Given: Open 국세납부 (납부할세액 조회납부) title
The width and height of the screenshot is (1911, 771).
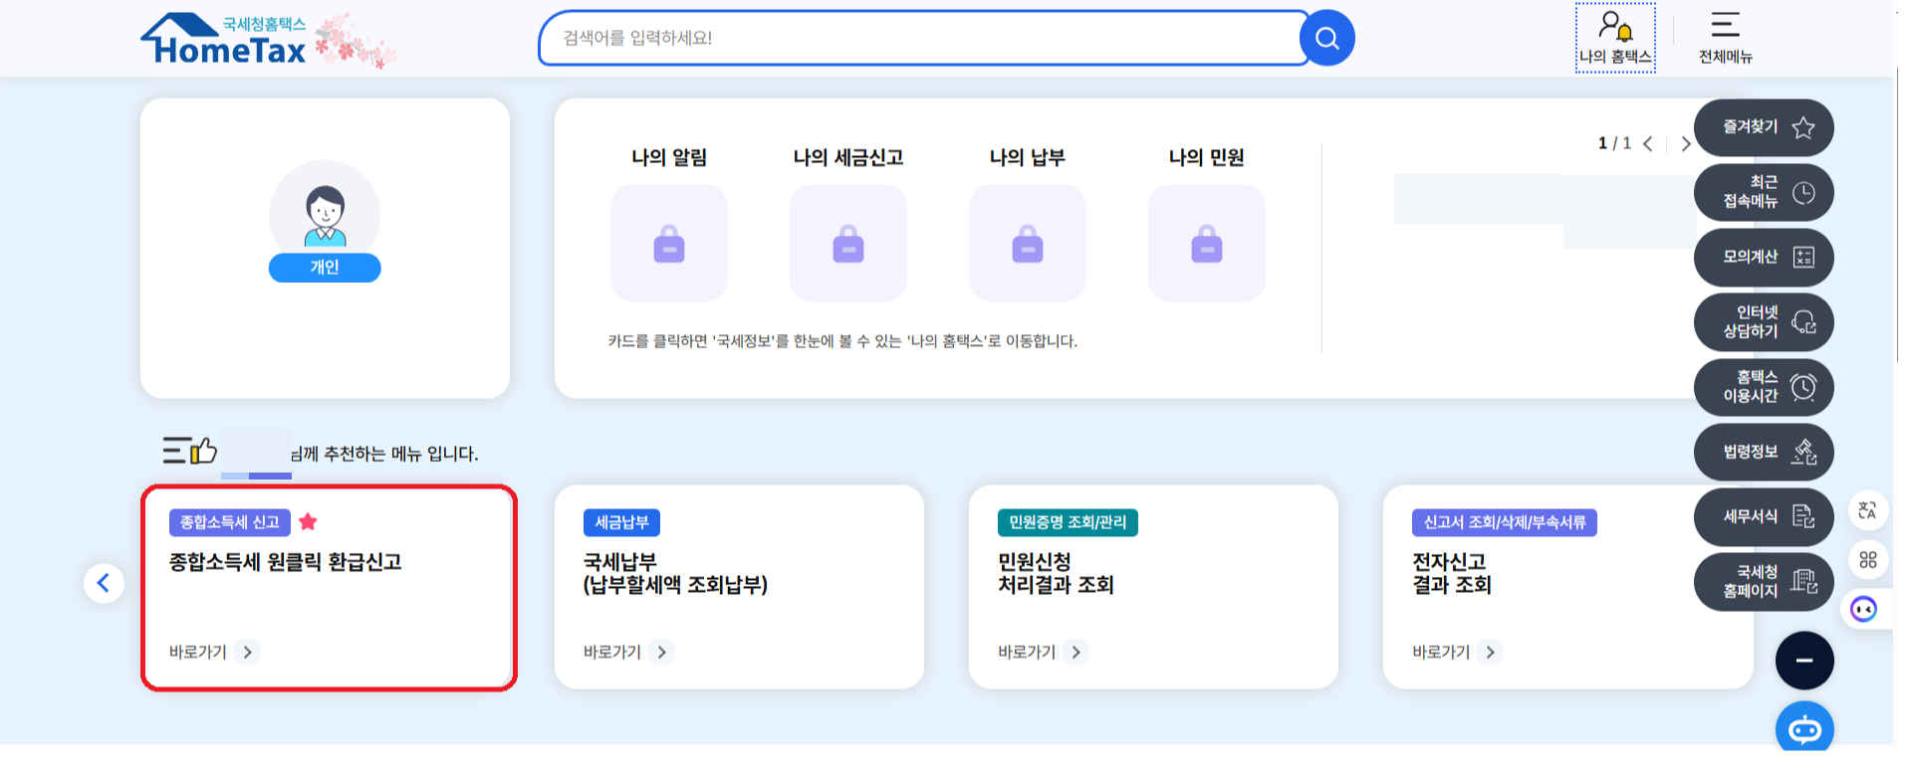Looking at the screenshot, I should [675, 574].
